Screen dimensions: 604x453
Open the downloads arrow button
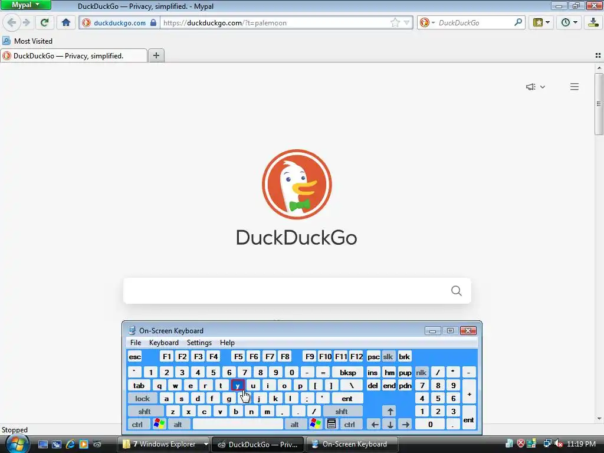594,22
